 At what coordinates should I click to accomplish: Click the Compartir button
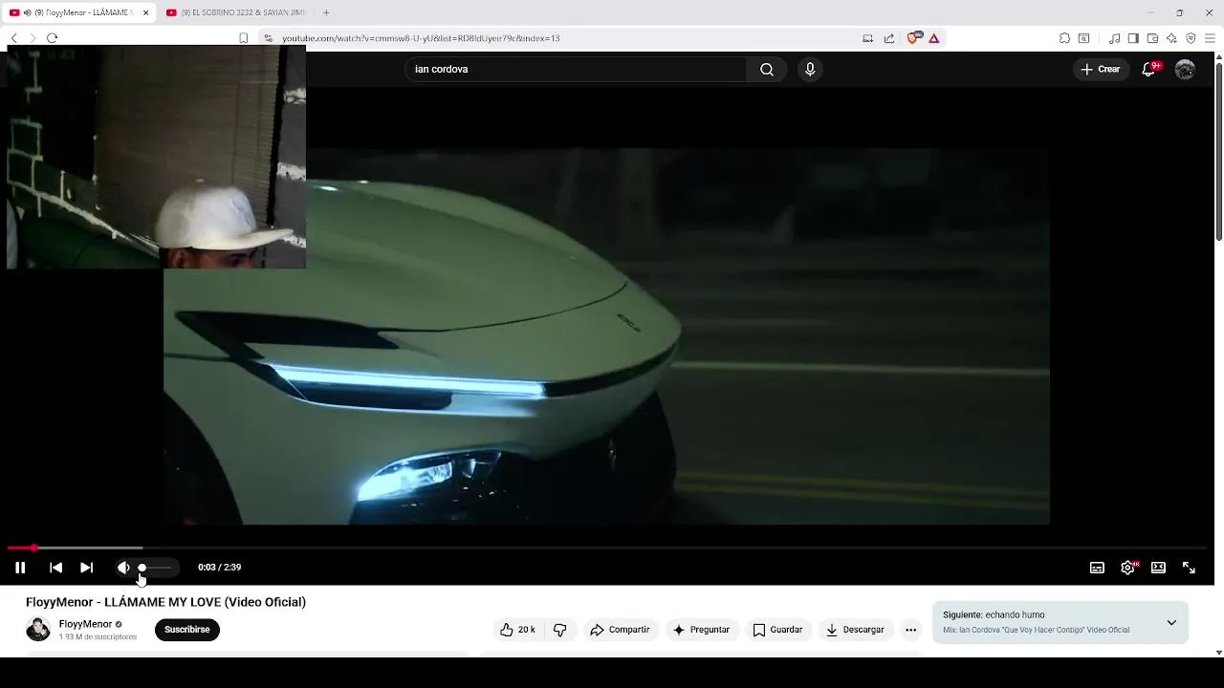coord(620,630)
